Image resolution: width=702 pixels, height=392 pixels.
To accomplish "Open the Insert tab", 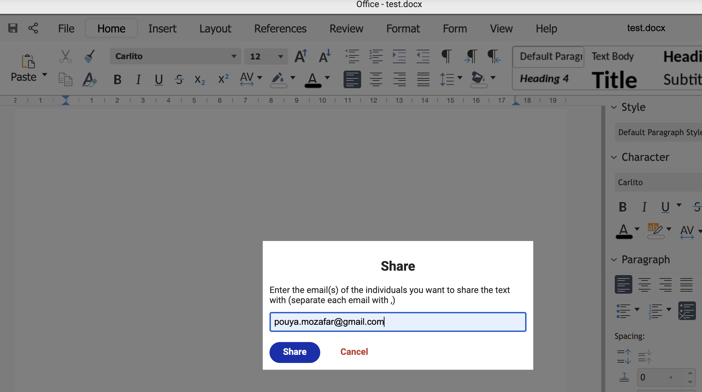I will [162, 29].
